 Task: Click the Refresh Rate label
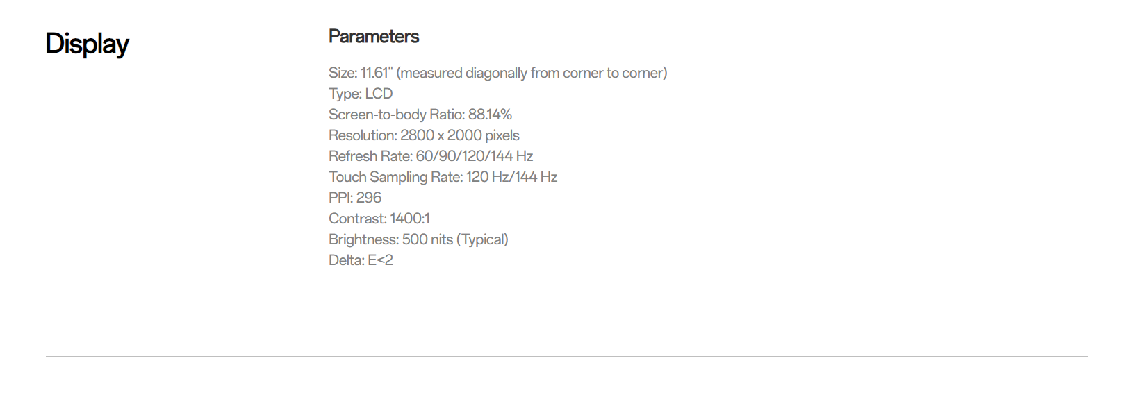370,156
